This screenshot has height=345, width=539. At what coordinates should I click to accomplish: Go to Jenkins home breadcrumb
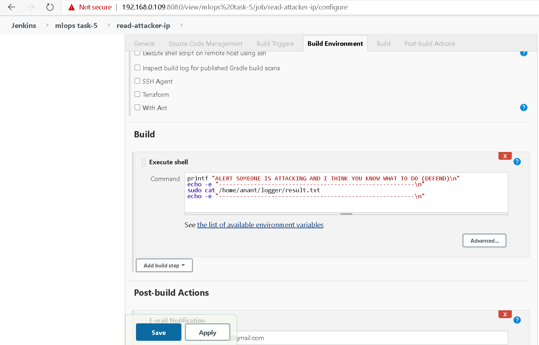24,26
